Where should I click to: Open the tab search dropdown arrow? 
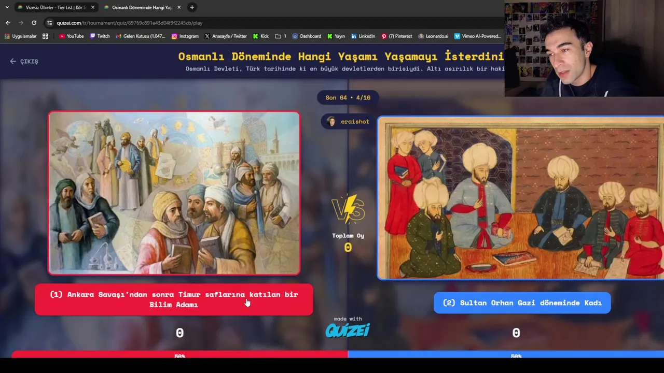pyautogui.click(x=7, y=7)
